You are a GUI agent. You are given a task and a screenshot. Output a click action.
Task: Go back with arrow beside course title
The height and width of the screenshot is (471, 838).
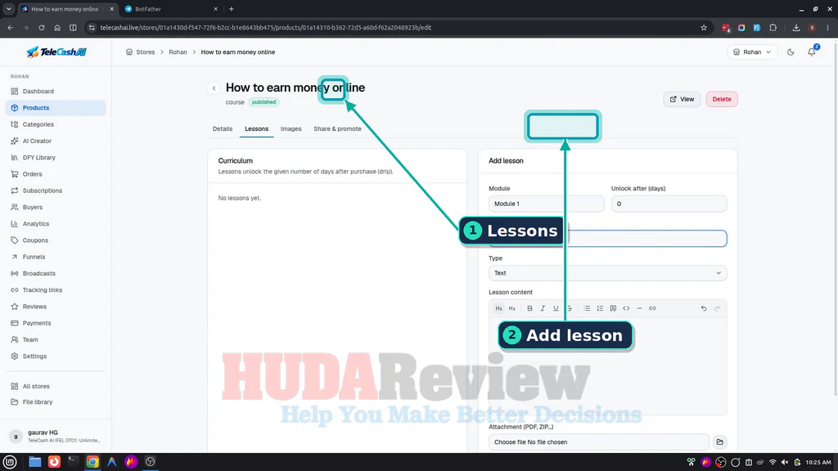(214, 88)
